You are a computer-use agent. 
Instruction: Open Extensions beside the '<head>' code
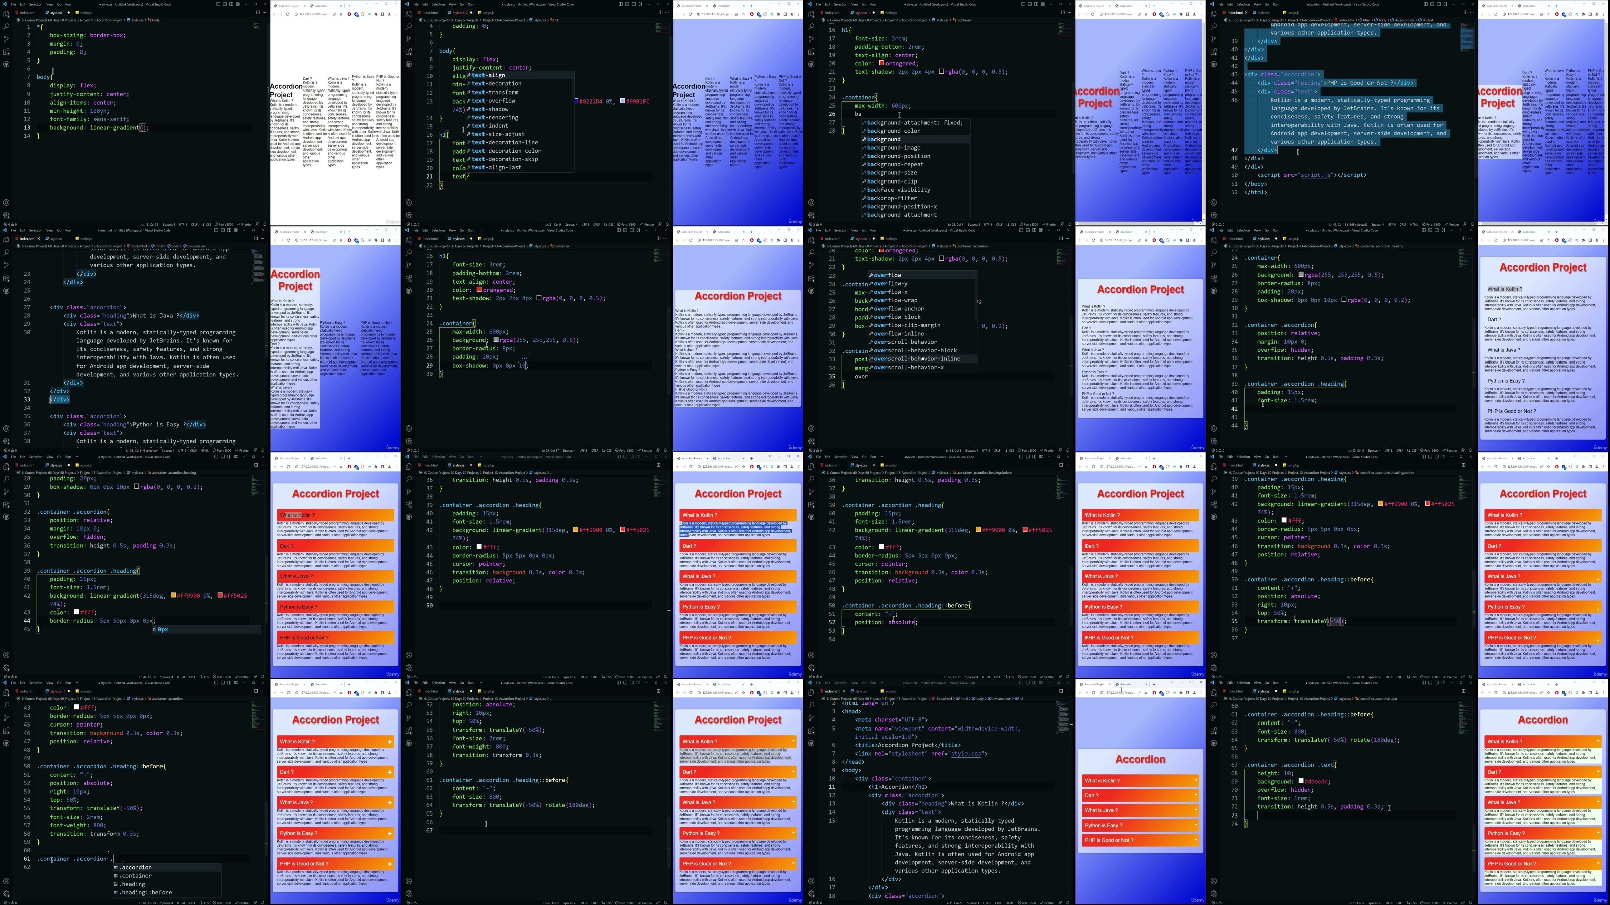811,731
